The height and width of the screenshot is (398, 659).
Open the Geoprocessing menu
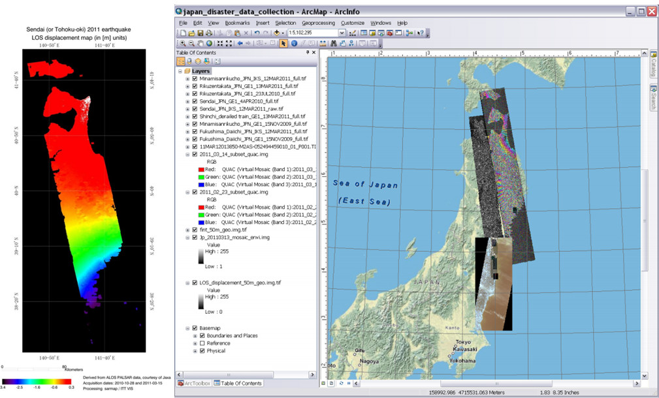pos(318,23)
